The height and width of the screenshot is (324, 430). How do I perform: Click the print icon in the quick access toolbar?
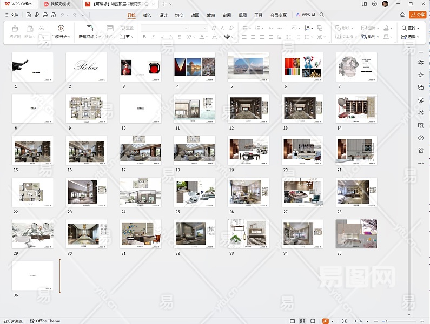45,15
